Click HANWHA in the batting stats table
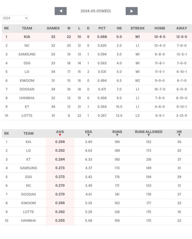 [28, 221]
